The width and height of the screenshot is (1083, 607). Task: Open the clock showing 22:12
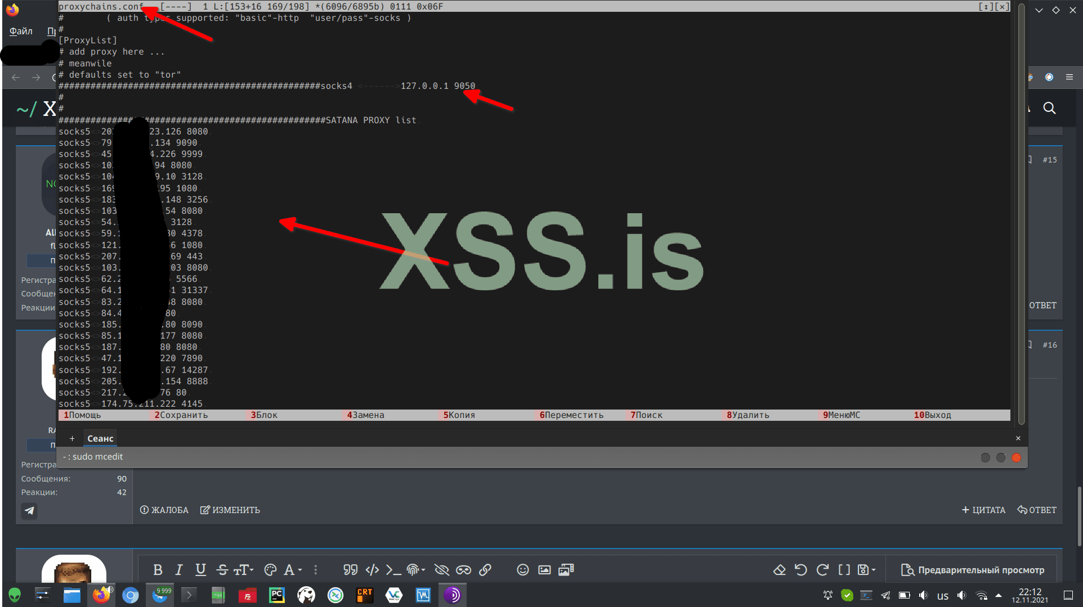click(1030, 595)
